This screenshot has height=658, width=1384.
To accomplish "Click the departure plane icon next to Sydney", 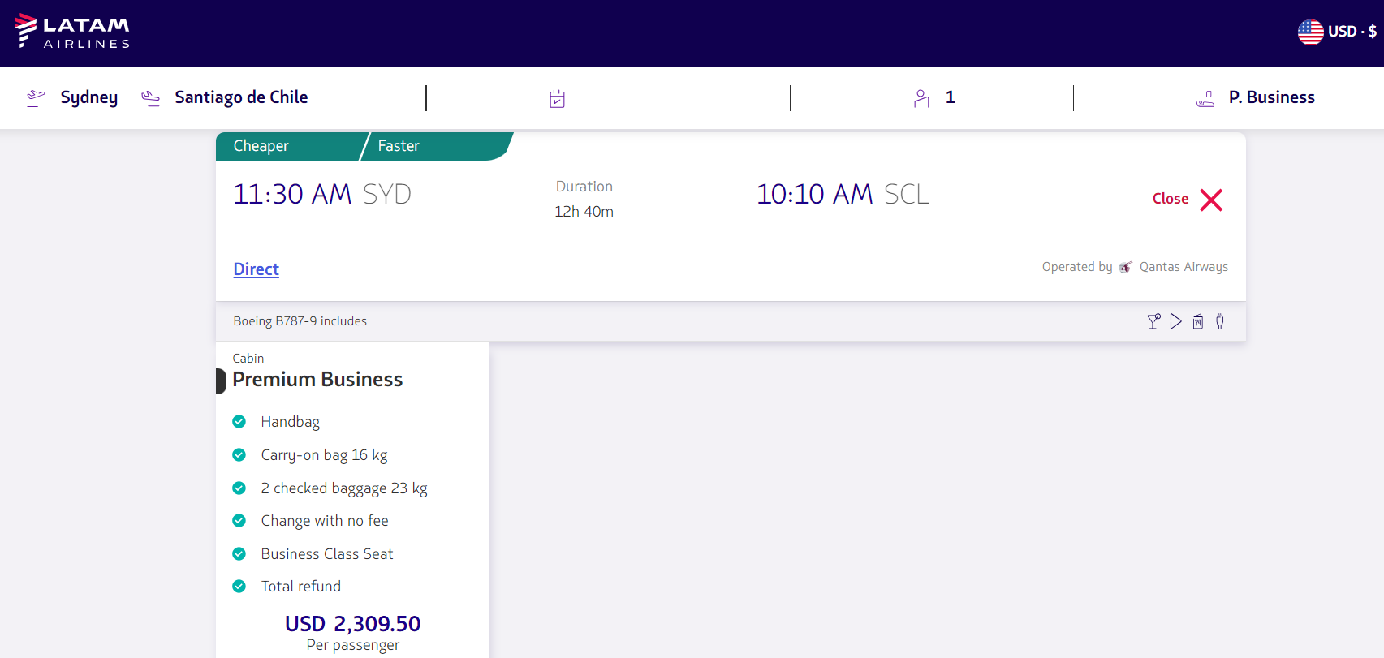I will coord(36,98).
